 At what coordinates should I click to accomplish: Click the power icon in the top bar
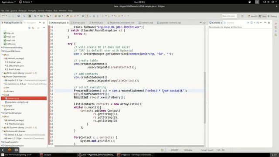coord(272,2)
